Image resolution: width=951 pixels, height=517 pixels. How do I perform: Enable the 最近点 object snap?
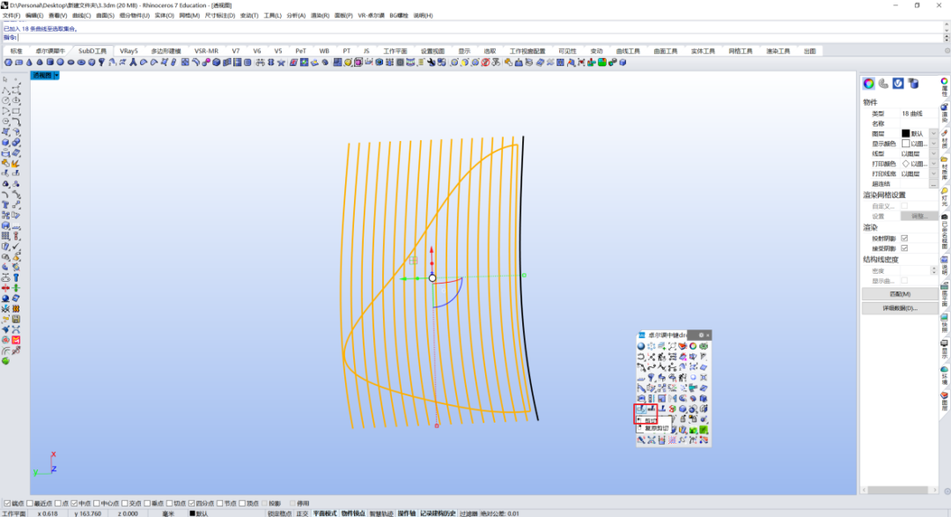pos(30,503)
